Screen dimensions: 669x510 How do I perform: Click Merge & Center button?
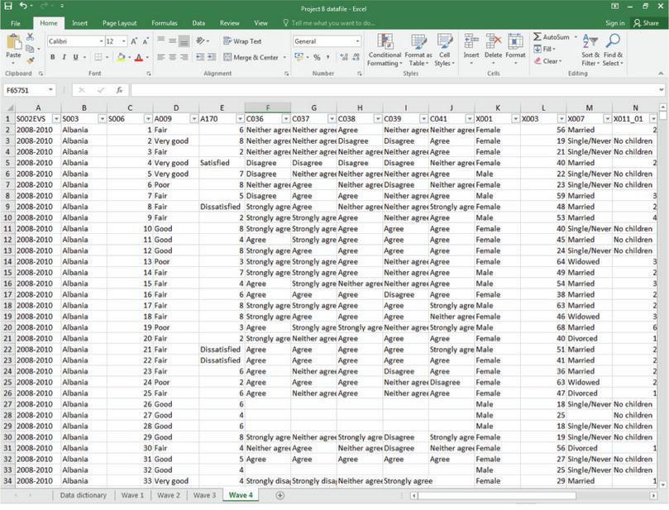tap(251, 57)
